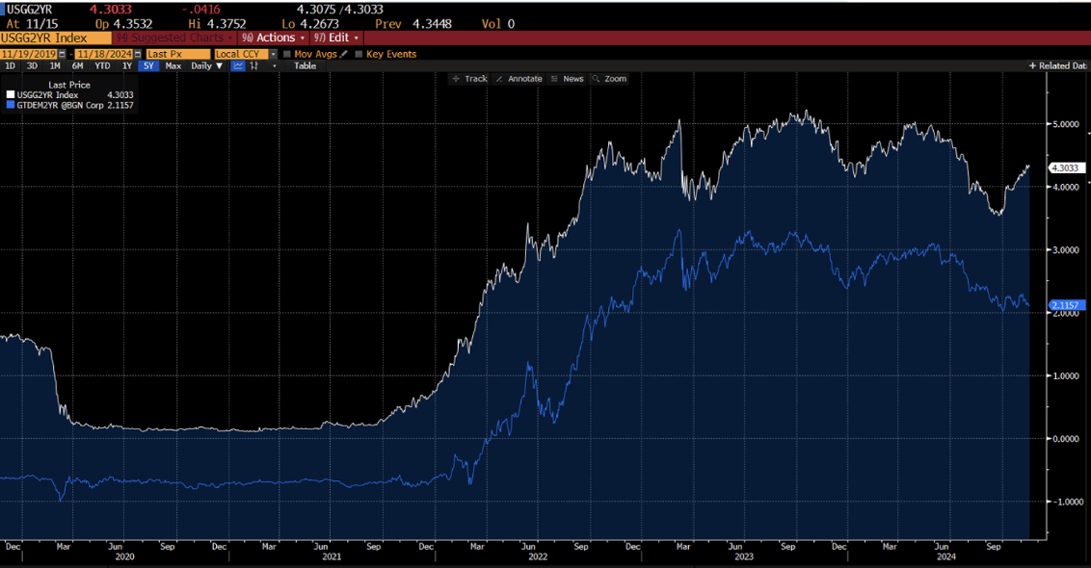Select the 1M time range

(55, 66)
